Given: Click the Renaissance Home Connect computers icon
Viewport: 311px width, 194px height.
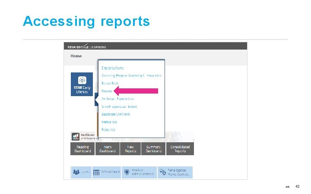Looking at the screenshot, I should 163,172.
